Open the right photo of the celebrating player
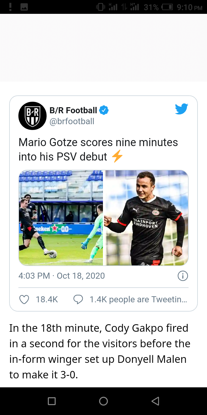The height and width of the screenshot is (415, 207). pyautogui.click(x=146, y=218)
